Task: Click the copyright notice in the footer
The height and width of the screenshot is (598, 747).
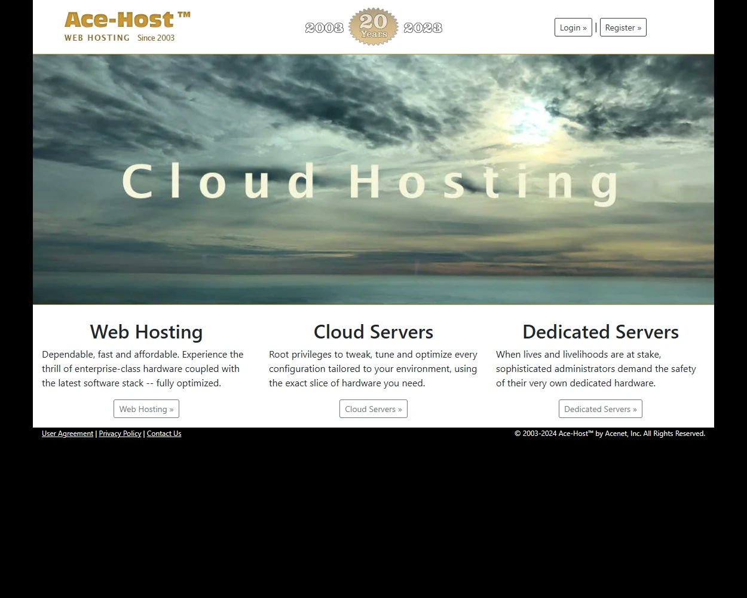Action: point(610,434)
